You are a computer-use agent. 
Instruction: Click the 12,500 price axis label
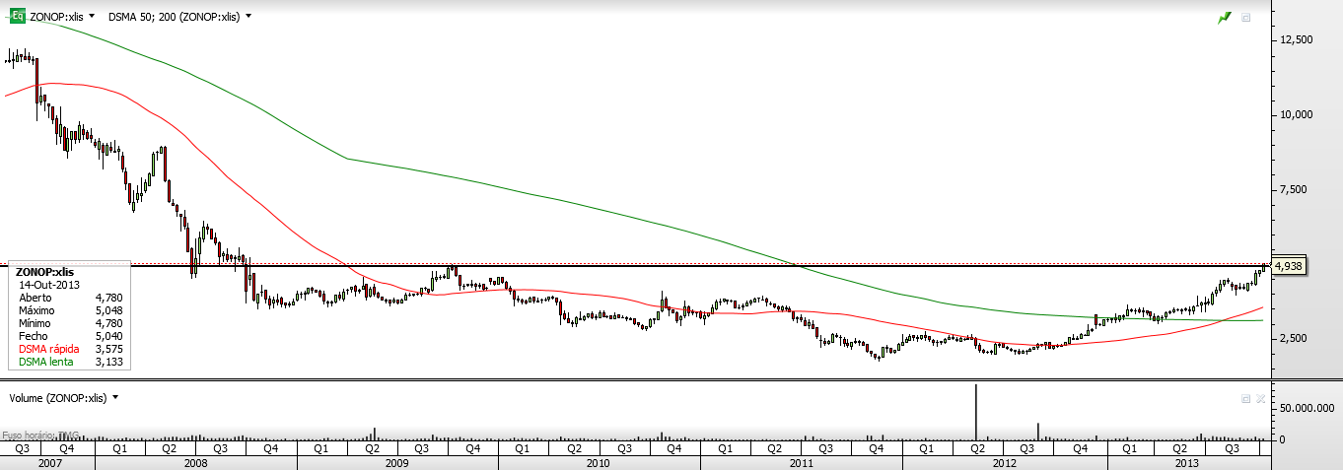pos(1296,40)
